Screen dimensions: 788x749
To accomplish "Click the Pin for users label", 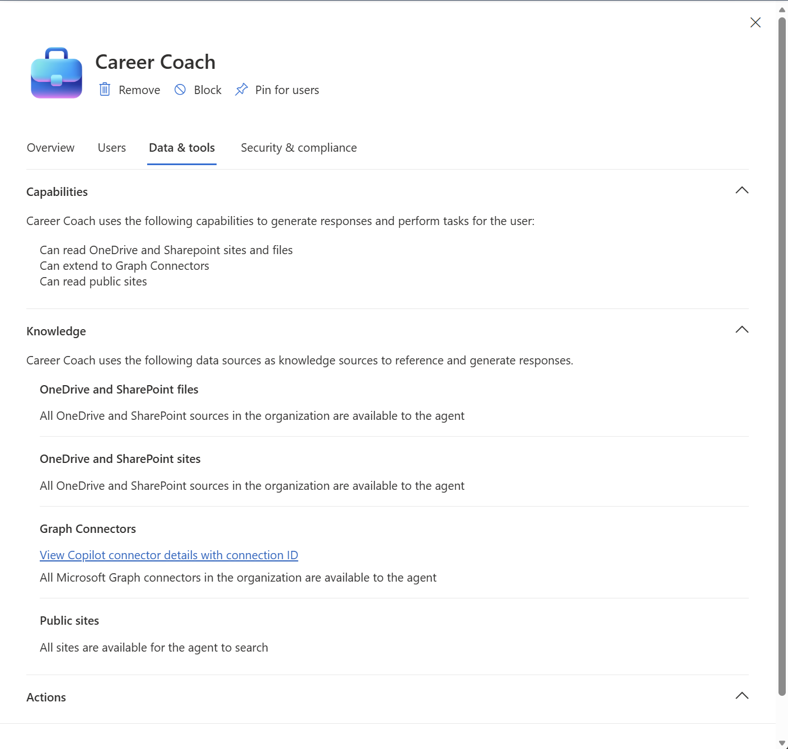I will (x=287, y=90).
